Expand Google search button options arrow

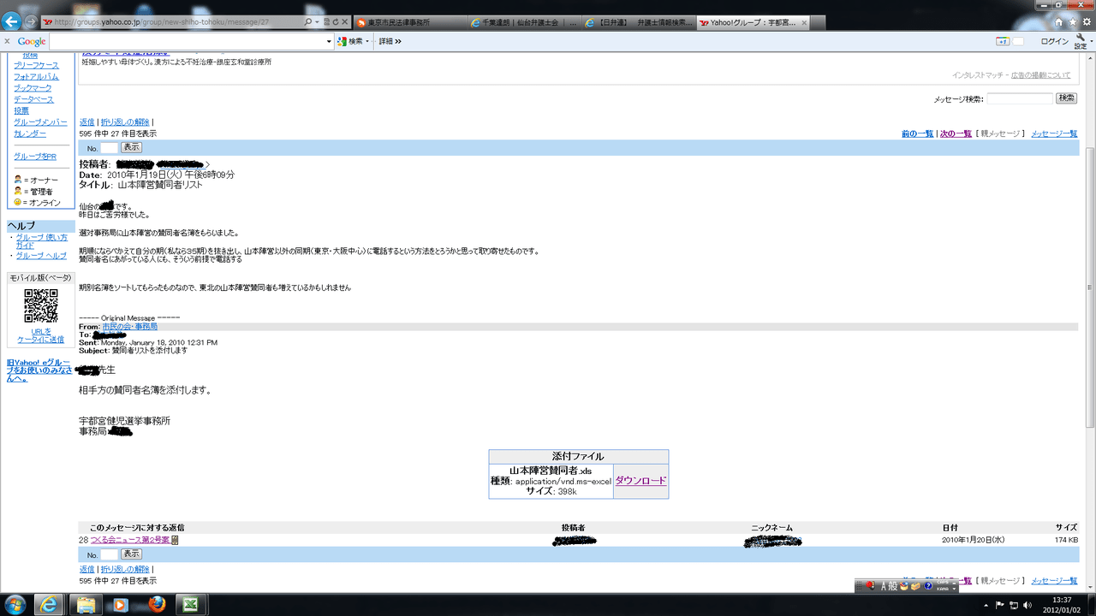(x=367, y=41)
